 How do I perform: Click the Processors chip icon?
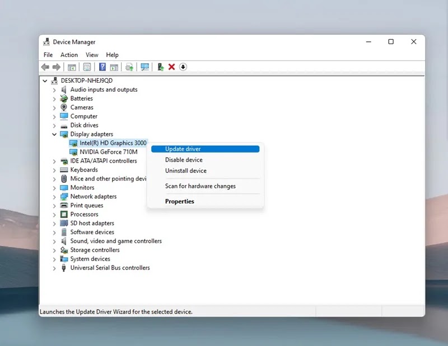point(64,214)
